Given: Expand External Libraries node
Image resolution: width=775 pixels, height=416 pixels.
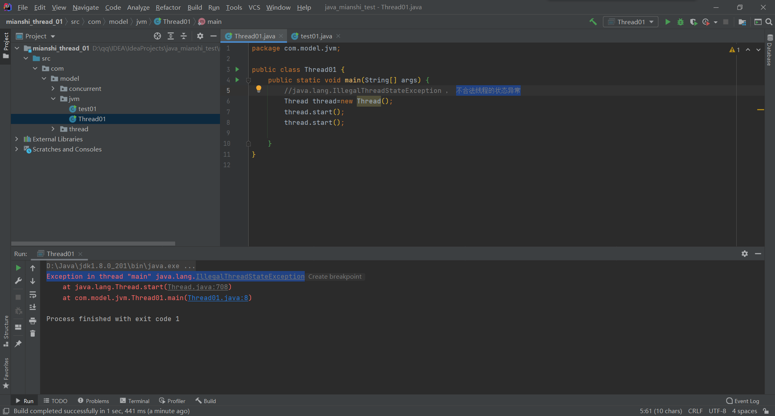Looking at the screenshot, I should pyautogui.click(x=17, y=139).
